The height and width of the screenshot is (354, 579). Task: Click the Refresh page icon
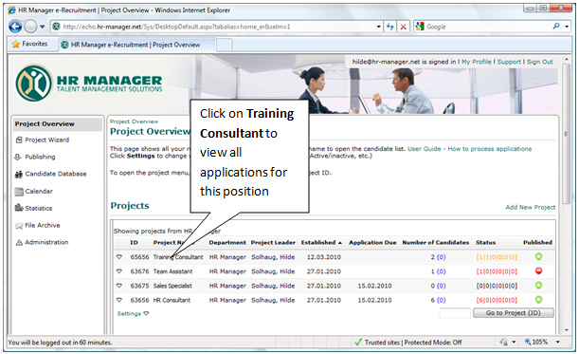tap(389, 27)
